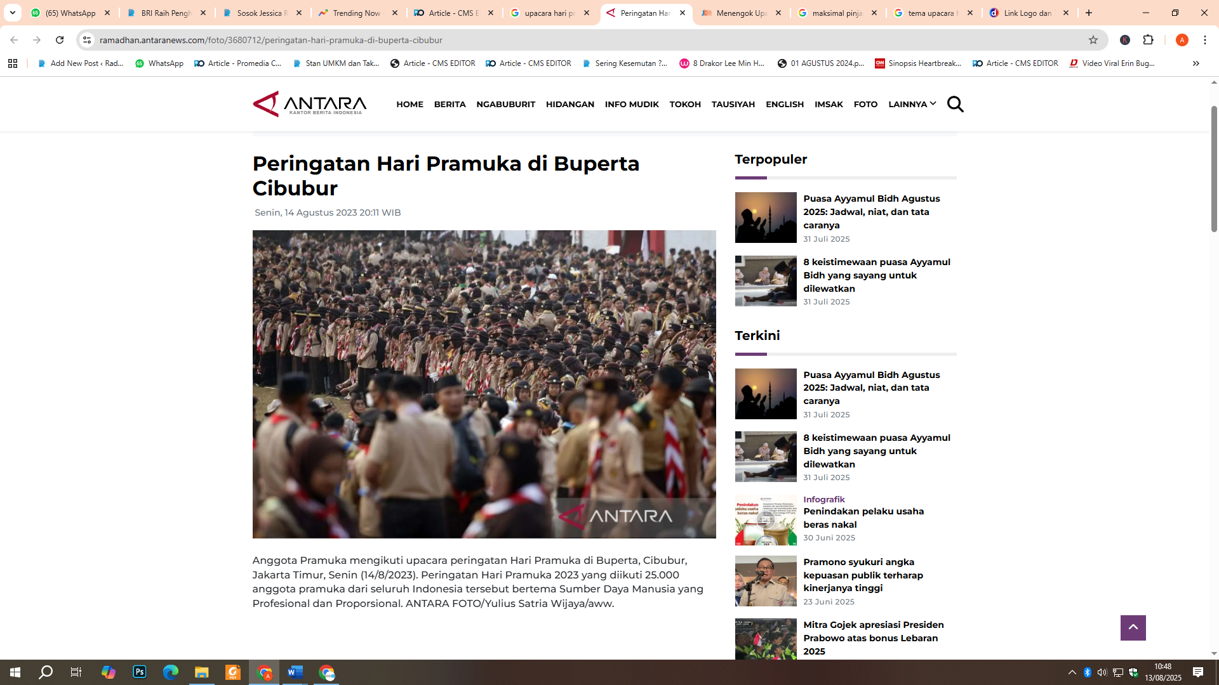The image size is (1219, 685).
Task: Open Microsoft Word from taskbar
Action: pyautogui.click(x=295, y=672)
